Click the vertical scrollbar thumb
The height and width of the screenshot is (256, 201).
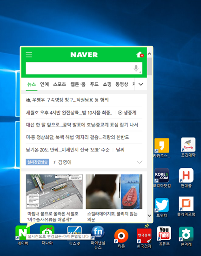(x=149, y=67)
